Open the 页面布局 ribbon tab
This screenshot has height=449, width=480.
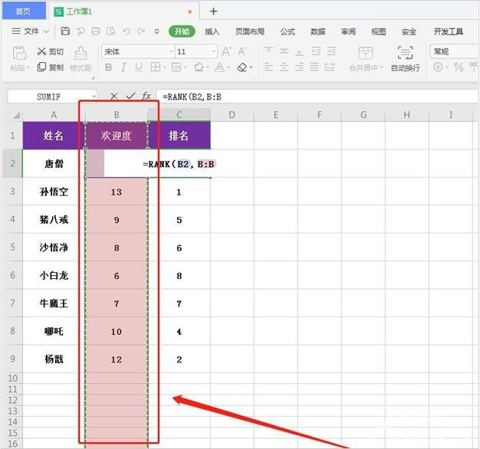point(250,31)
